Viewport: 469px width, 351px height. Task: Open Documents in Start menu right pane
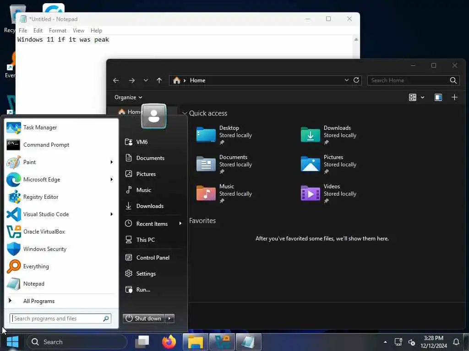click(153, 158)
